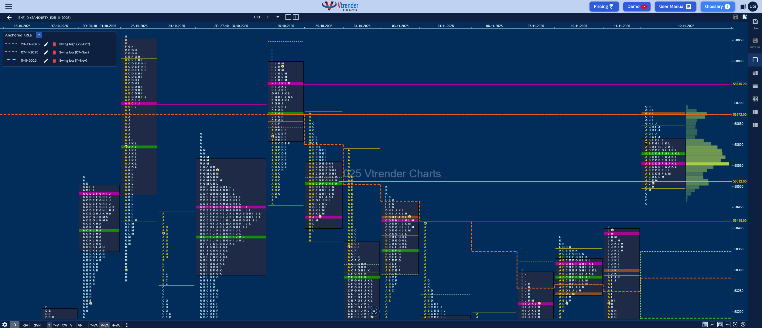This screenshot has height=328, width=762.
Task: Toggle the chart grid icon in status bar
Action: point(705,324)
